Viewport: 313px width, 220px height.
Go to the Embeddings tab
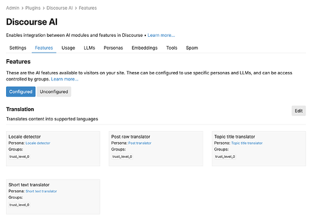tap(145, 48)
